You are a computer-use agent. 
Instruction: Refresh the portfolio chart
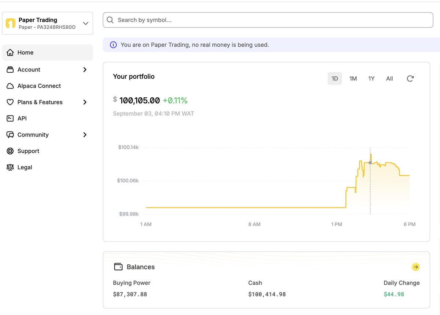(x=410, y=79)
